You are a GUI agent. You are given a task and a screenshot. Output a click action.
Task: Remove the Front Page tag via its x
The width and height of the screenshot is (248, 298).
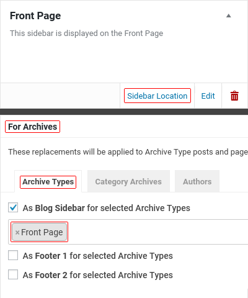click(x=17, y=232)
